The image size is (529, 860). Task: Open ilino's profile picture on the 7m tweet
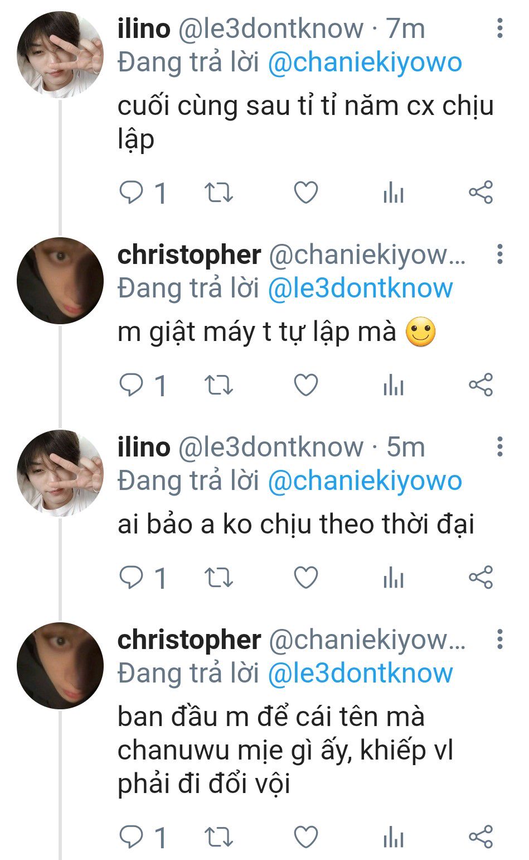[x=60, y=55]
